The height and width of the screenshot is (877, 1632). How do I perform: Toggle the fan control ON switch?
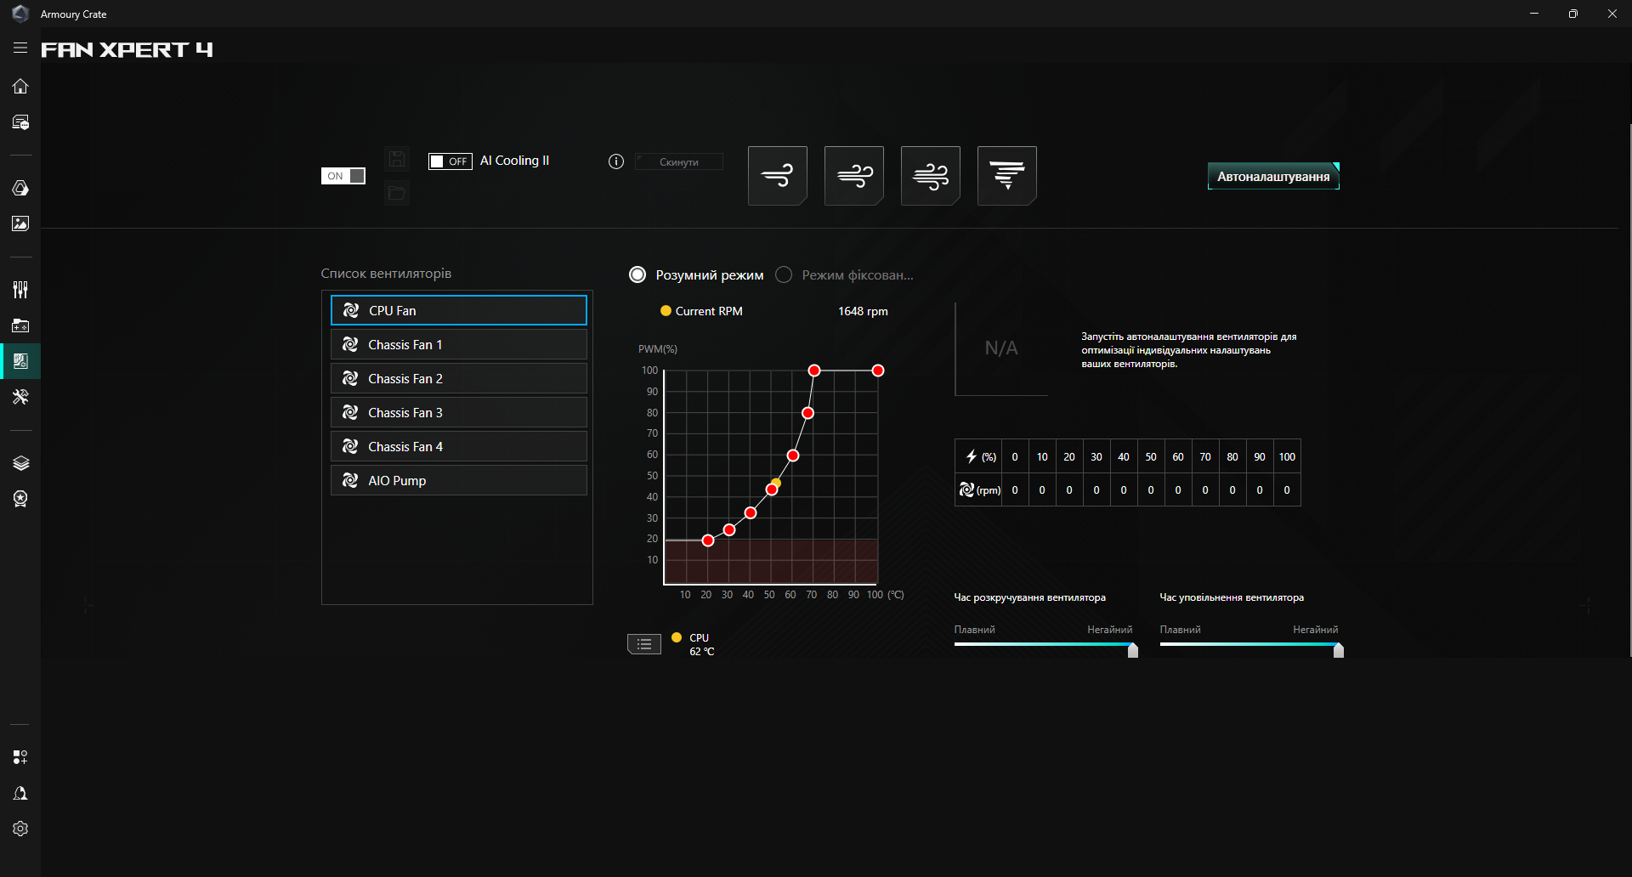343,176
